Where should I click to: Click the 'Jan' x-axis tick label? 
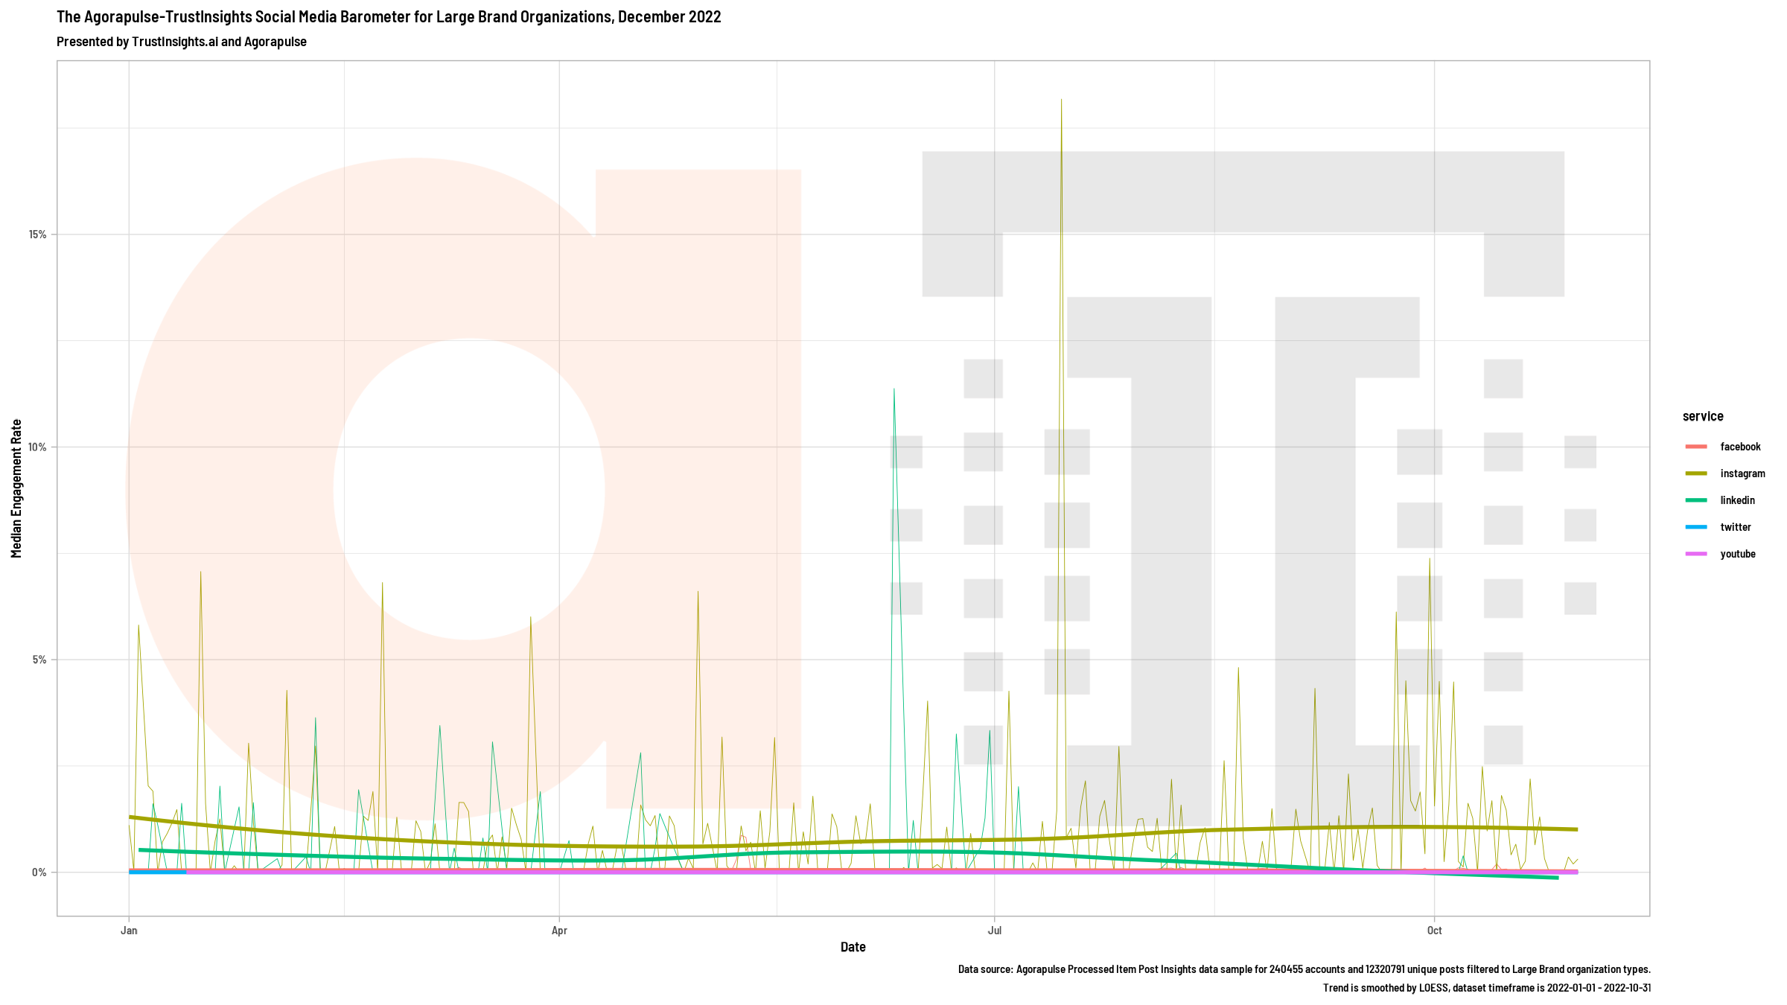[x=129, y=931]
